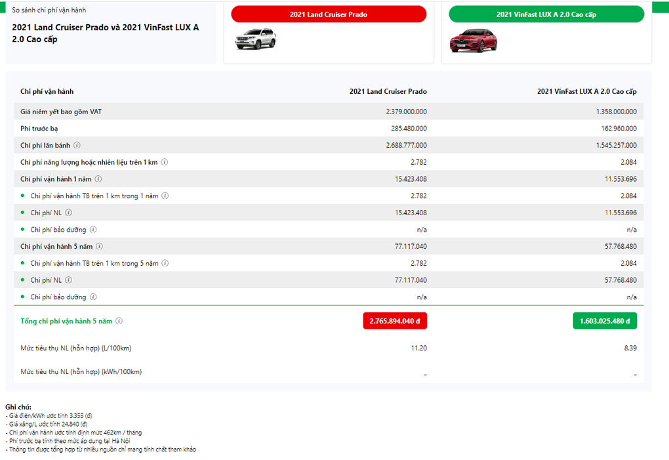Click info icon next to Chi phí lăn bánh
The height and width of the screenshot is (460, 669).
pos(77,146)
